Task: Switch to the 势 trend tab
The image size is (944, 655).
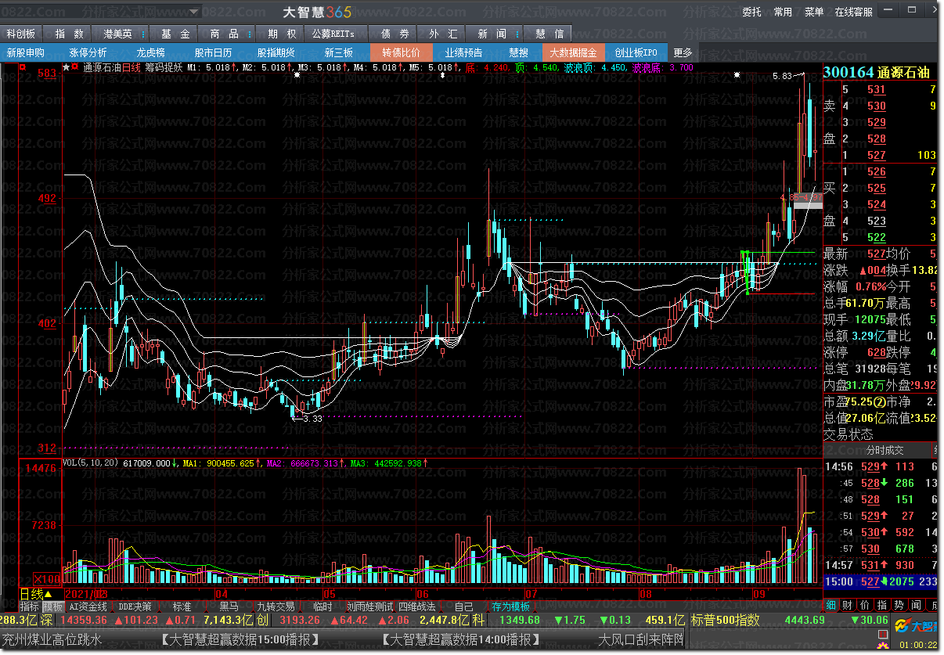Action: [899, 605]
